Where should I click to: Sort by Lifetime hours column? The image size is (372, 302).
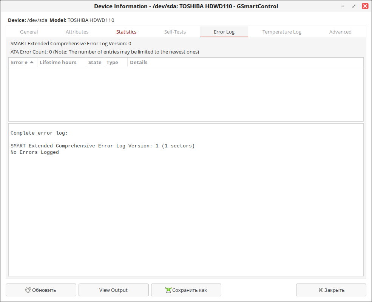(x=58, y=62)
